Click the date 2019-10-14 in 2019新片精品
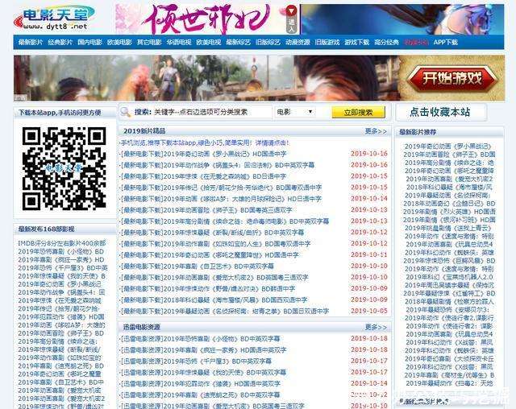The width and height of the screenshot is (516, 409). point(369,198)
